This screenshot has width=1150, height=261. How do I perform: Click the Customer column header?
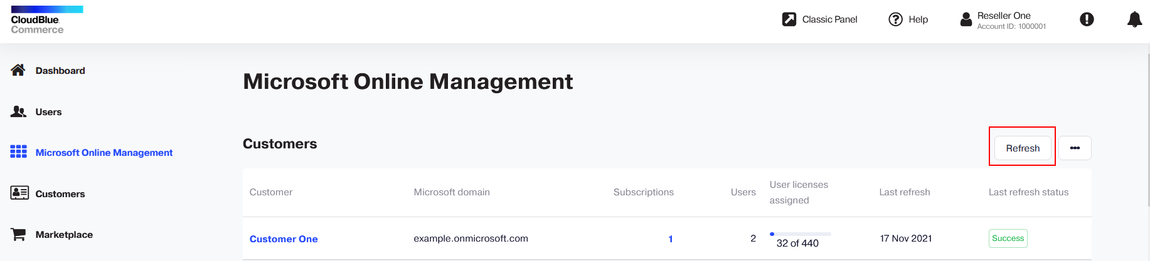[271, 192]
